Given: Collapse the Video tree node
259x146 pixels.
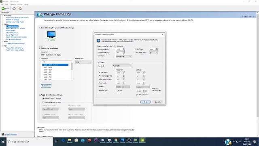Looking at the screenshot, I should (x=2, y=46).
